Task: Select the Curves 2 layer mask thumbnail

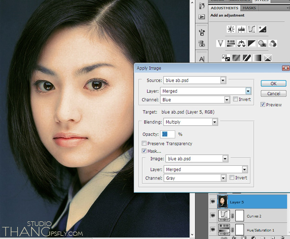Action: (x=239, y=215)
